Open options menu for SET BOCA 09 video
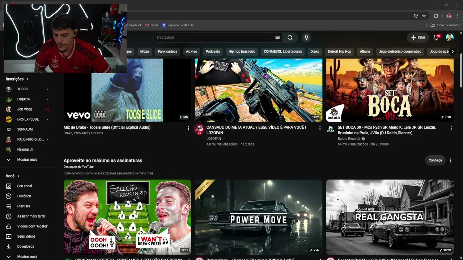 [x=451, y=128]
